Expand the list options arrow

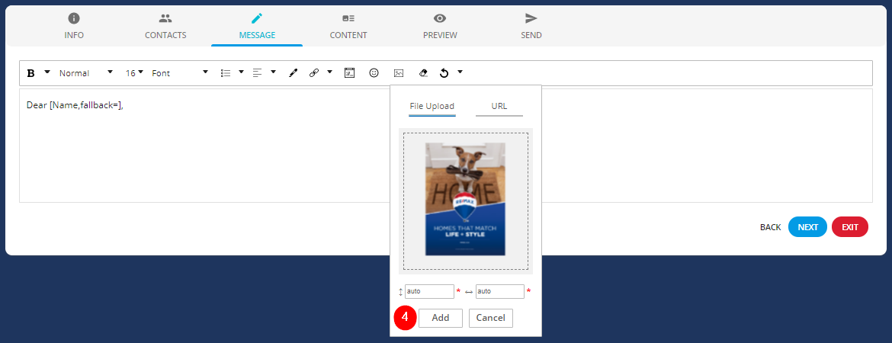(241, 72)
